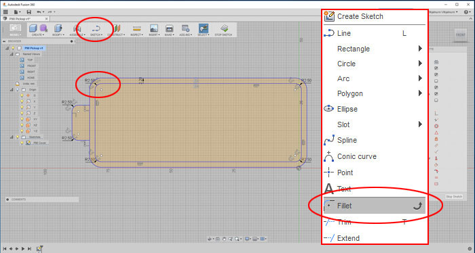This screenshot has height=253, width=475.
Task: Toggle visibility of the YZ plane
Action: (x=22, y=131)
